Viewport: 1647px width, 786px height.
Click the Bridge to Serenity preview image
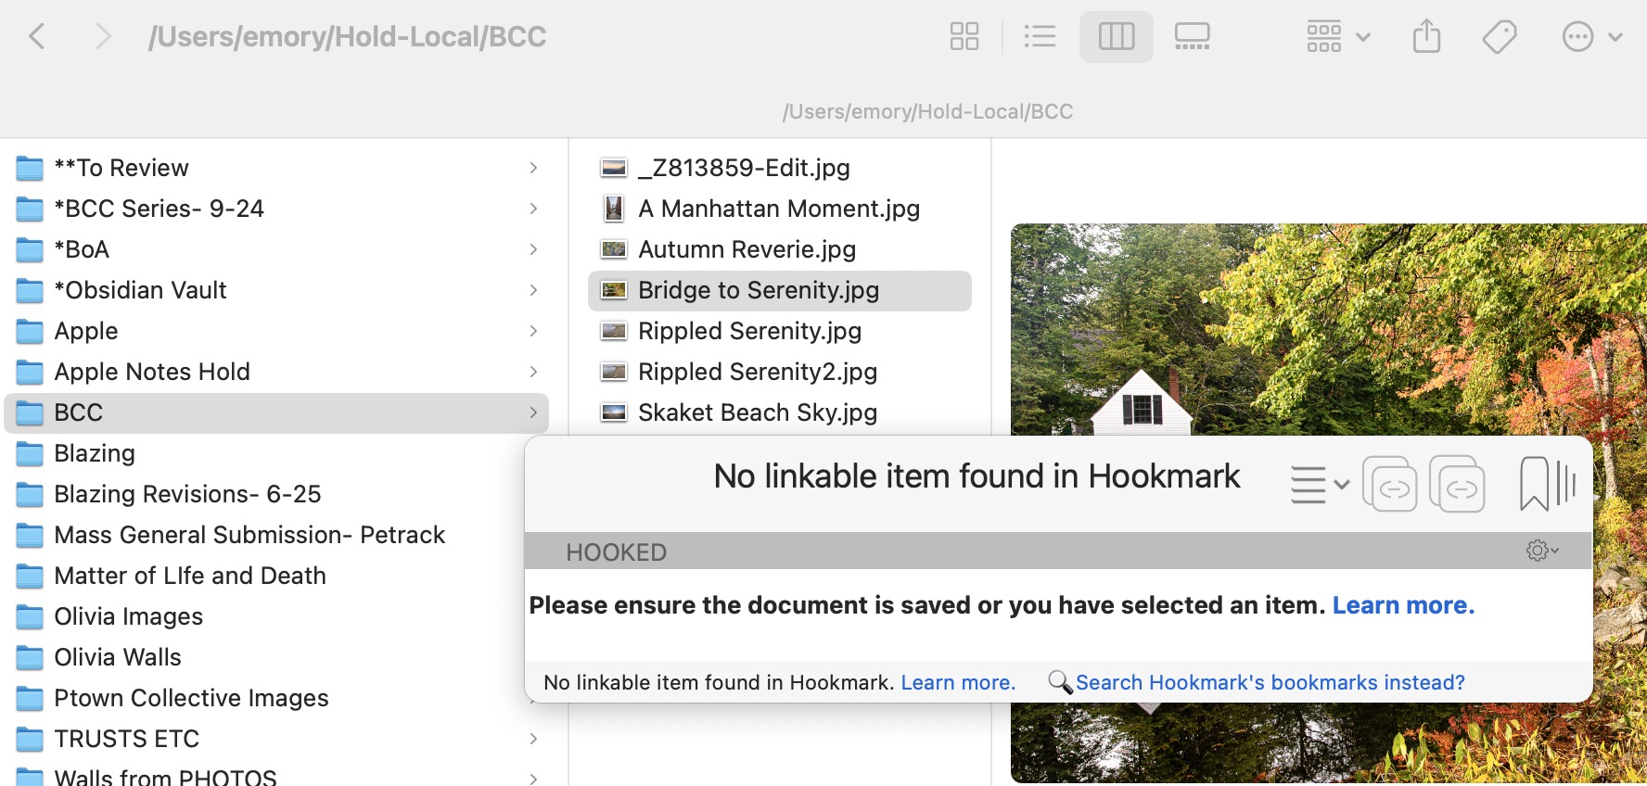pos(1328,329)
